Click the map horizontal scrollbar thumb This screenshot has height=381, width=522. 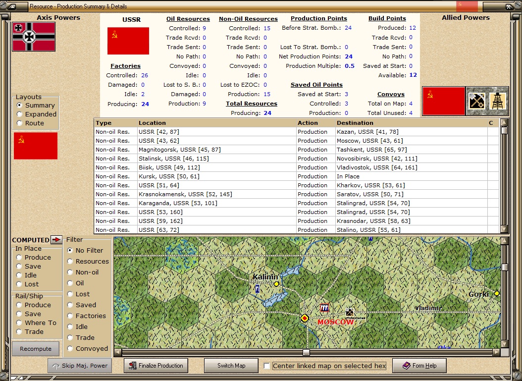click(x=306, y=352)
